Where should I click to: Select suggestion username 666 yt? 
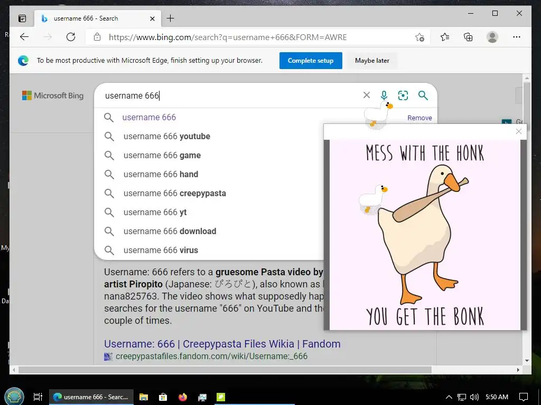(155, 212)
